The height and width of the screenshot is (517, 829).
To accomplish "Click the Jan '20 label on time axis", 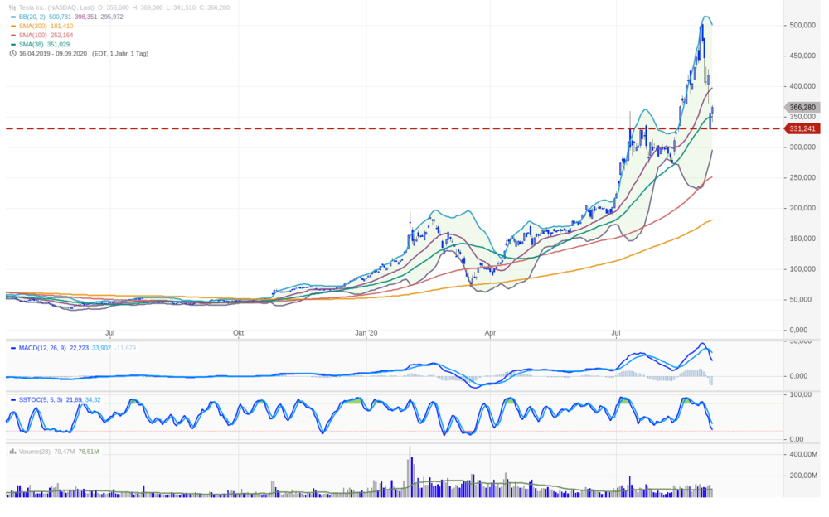I will pos(366,333).
